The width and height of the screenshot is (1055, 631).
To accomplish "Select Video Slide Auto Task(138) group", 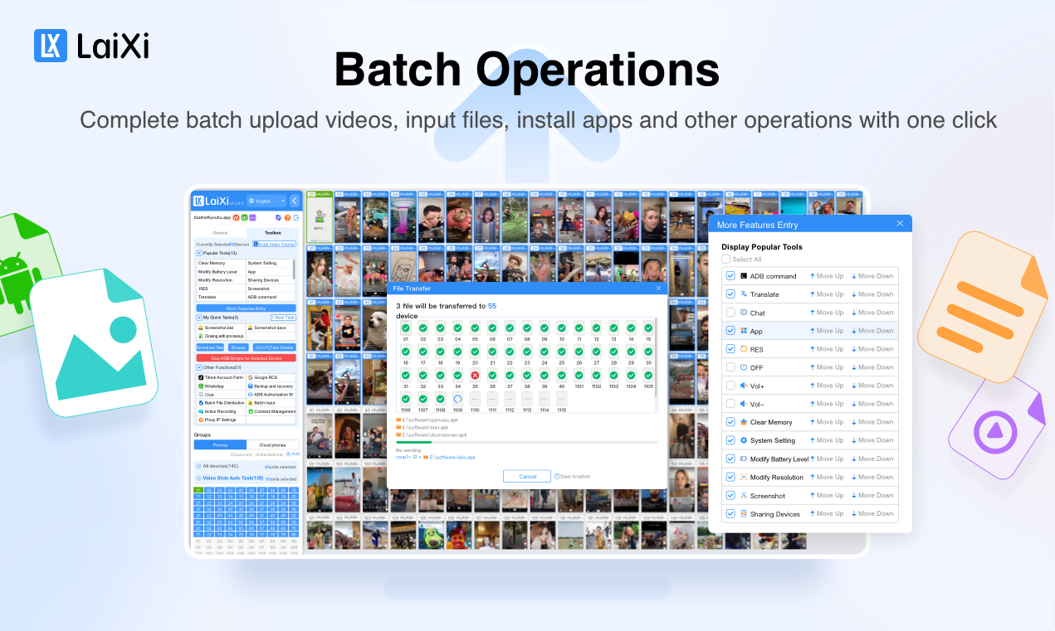I will point(246,478).
